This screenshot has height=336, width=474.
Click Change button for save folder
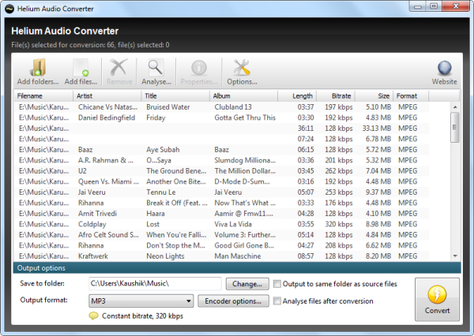click(248, 284)
